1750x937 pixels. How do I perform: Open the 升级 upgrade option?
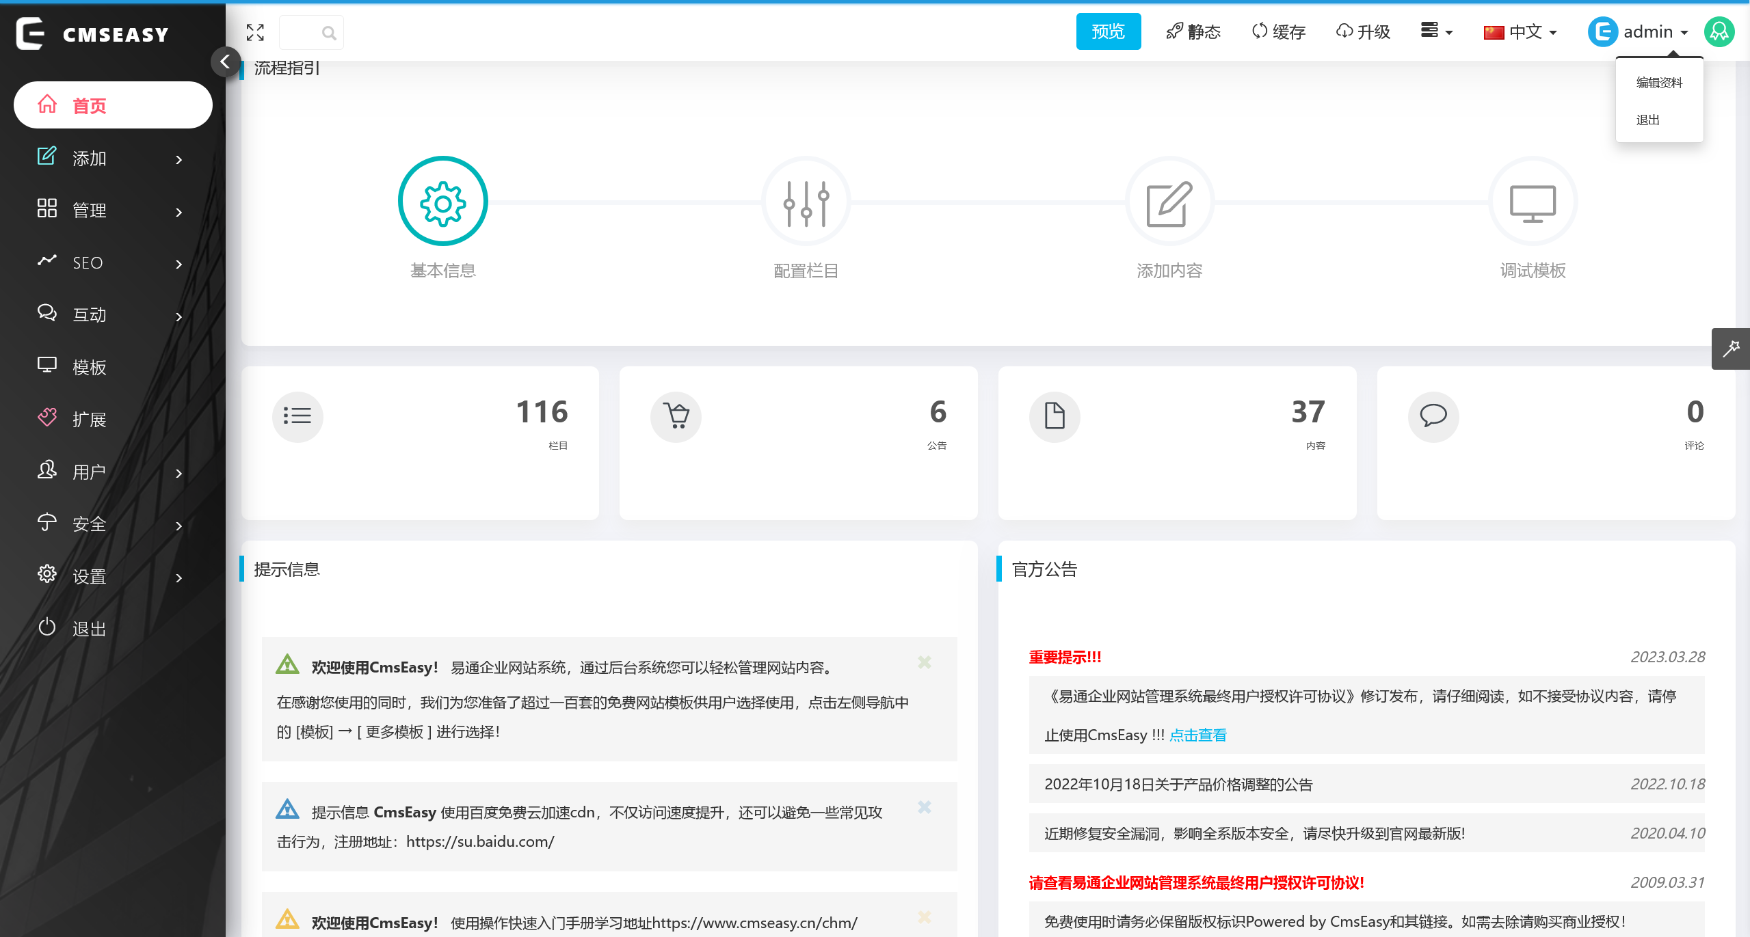click(x=1363, y=31)
